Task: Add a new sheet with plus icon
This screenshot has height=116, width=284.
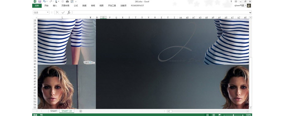Action: [81, 111]
